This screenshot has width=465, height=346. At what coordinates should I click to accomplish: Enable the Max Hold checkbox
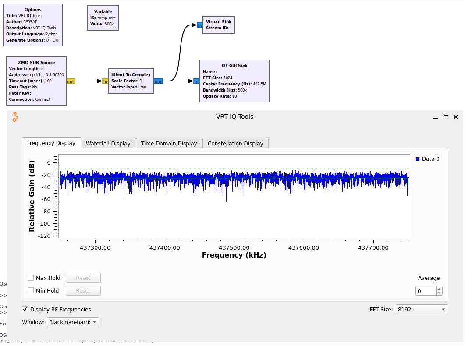pyautogui.click(x=31, y=278)
